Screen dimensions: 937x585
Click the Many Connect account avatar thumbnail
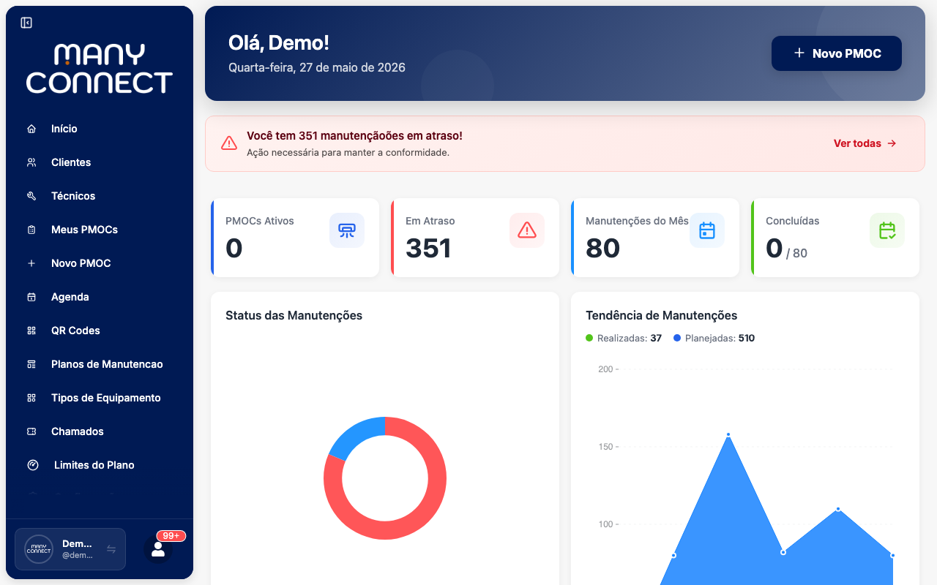point(39,549)
